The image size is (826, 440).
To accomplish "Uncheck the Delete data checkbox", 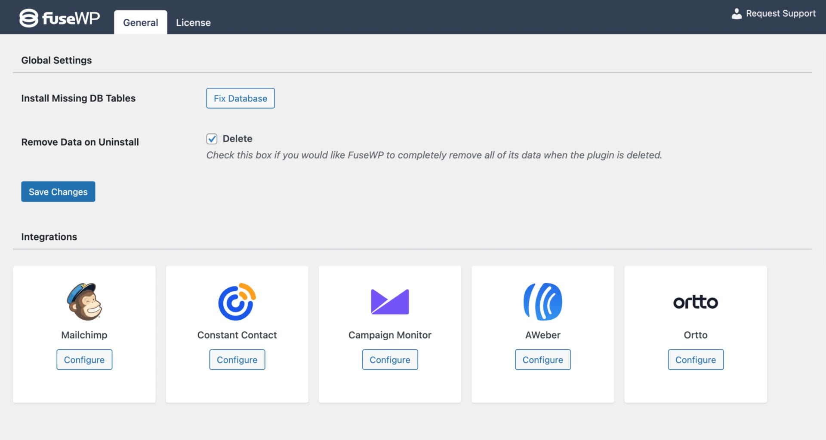I will coord(212,139).
